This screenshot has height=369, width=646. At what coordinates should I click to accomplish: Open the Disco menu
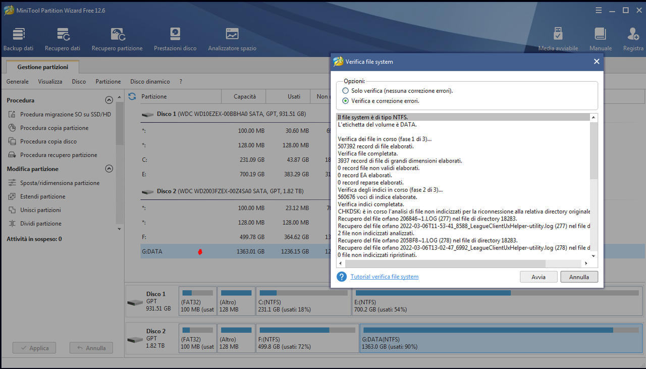coord(79,81)
